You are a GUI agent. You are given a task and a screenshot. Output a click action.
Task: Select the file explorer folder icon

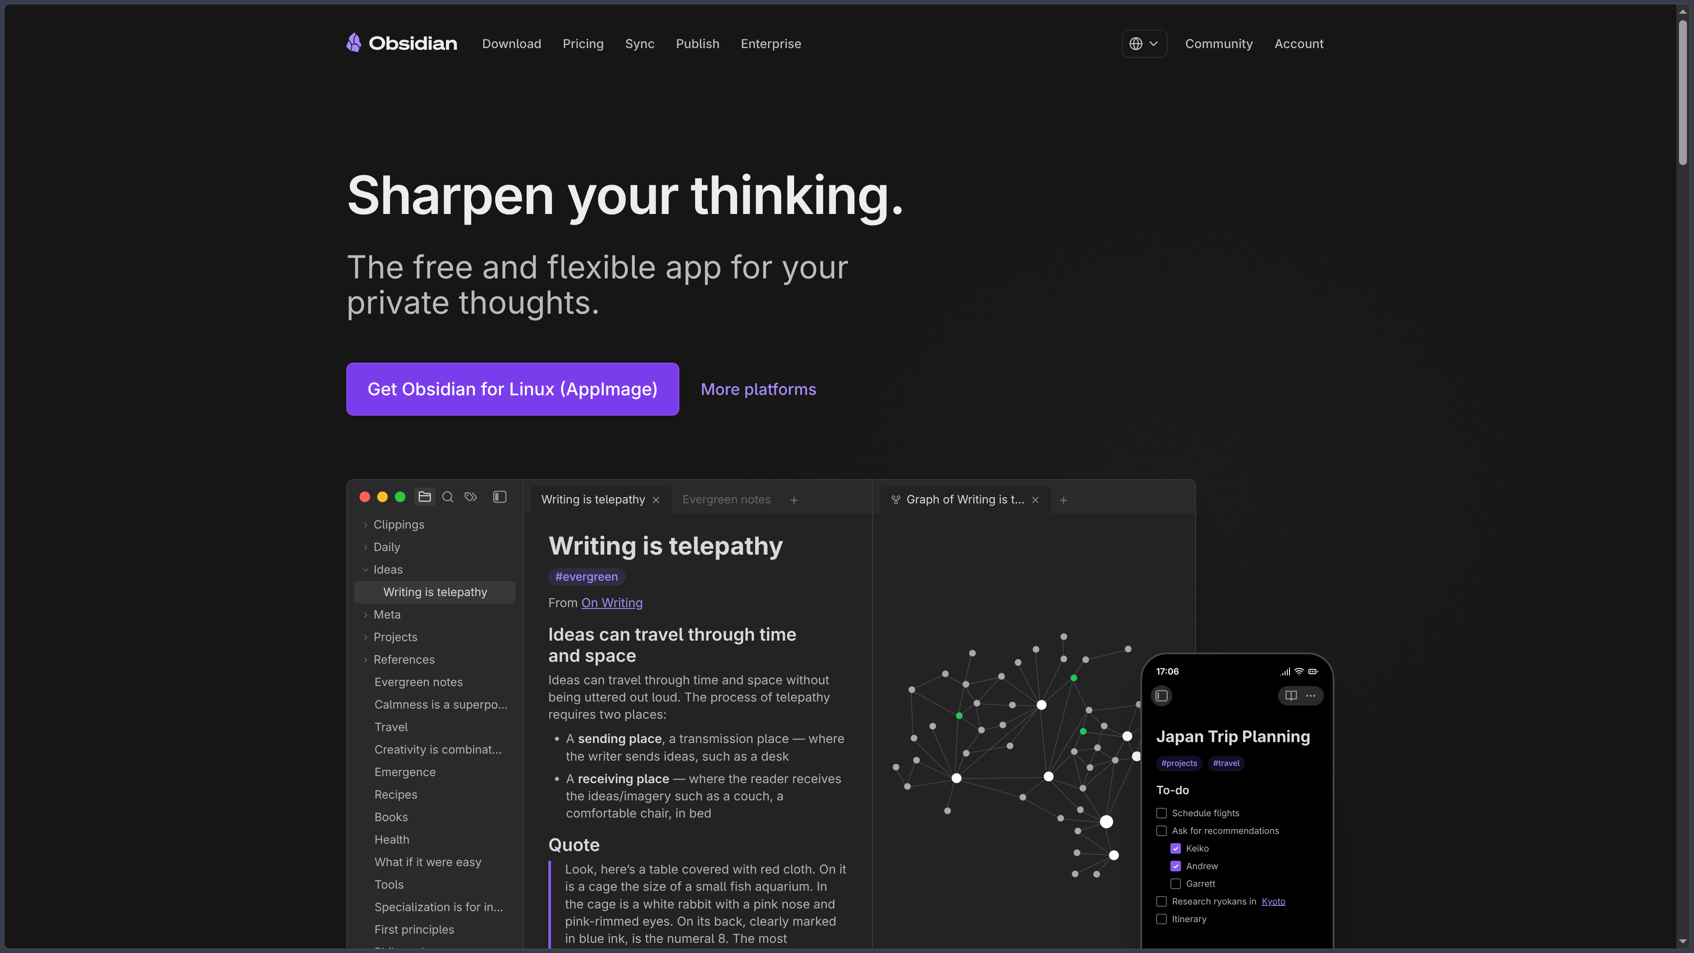click(425, 496)
